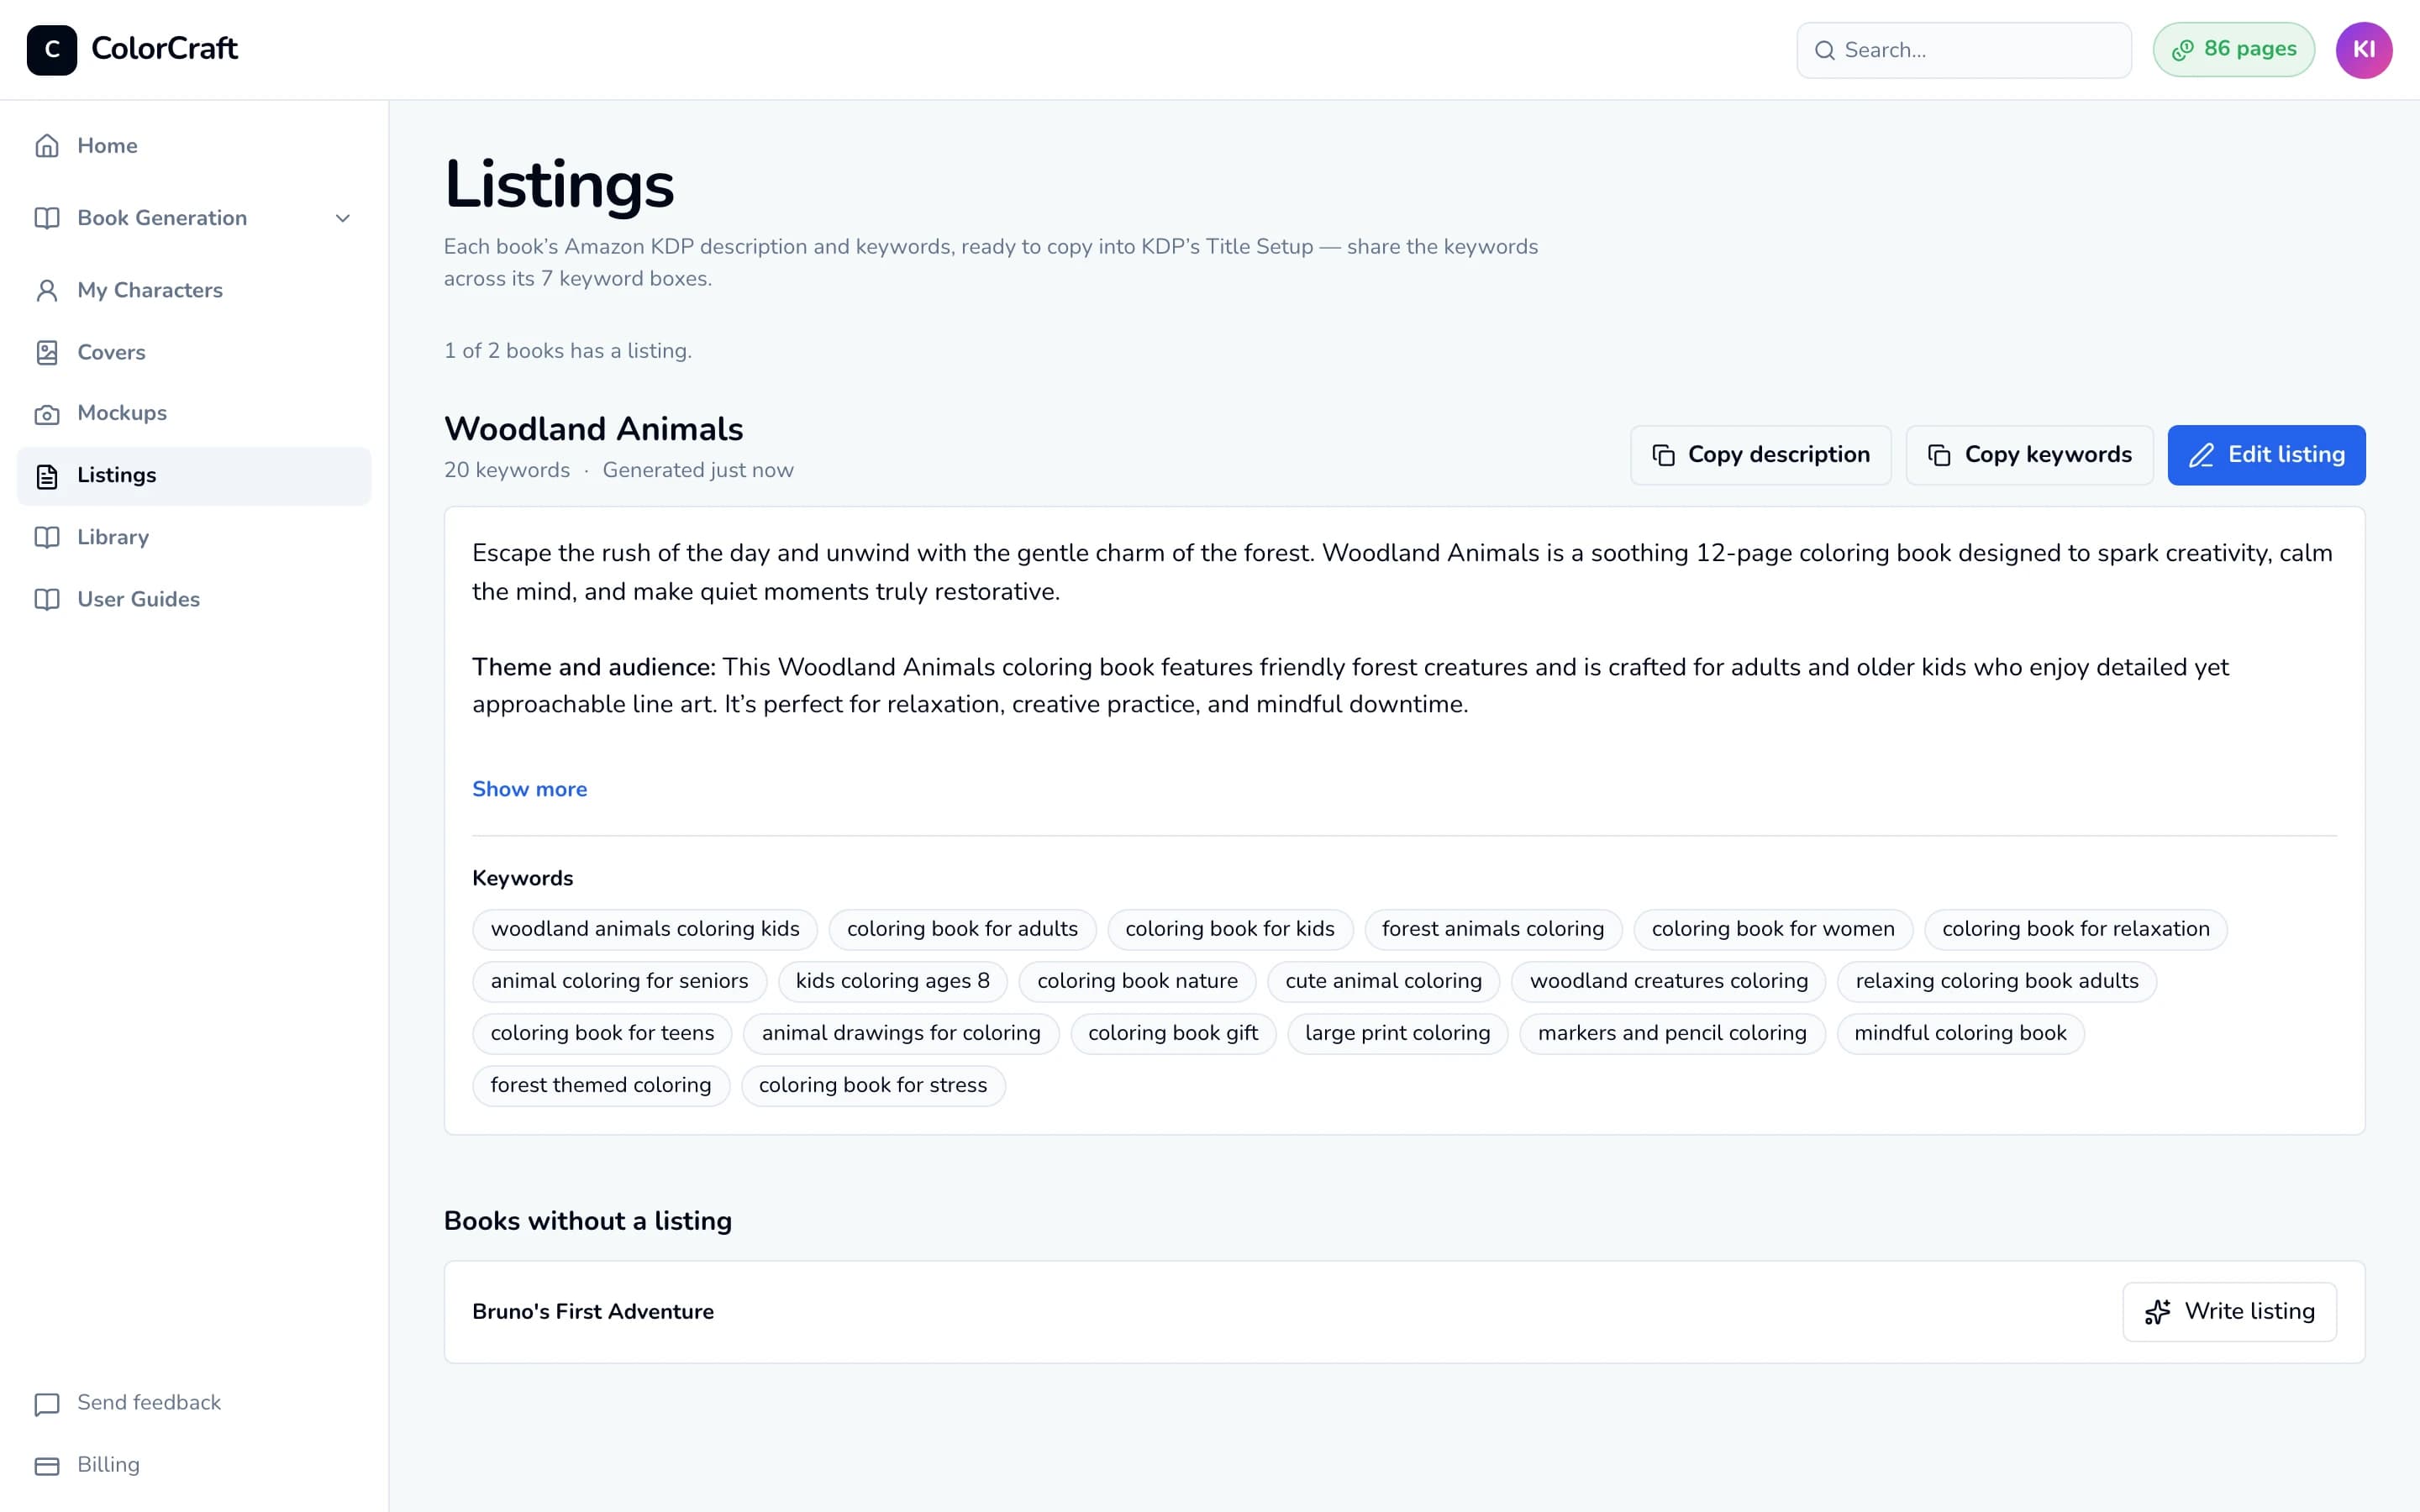Focus the Search input field
2420x1512 pixels.
pyautogui.click(x=1964, y=50)
